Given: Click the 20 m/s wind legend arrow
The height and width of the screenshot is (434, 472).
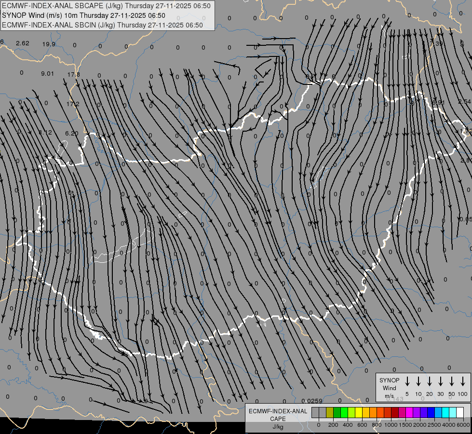Looking at the screenshot, I should point(430,381).
